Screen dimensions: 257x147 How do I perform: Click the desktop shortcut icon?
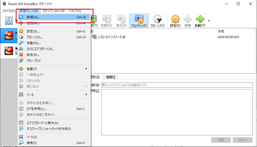point(21,129)
